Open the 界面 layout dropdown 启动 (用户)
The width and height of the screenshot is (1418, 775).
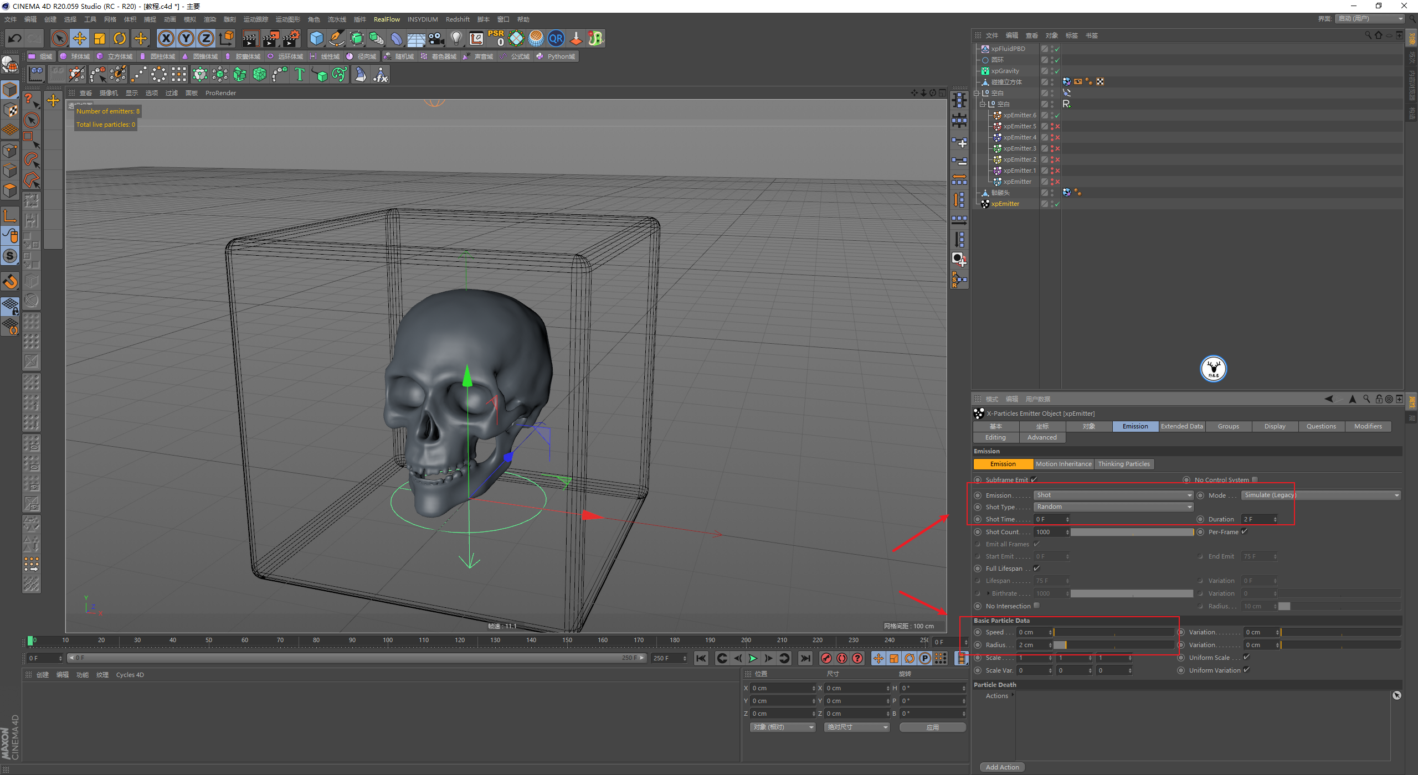[1370, 19]
